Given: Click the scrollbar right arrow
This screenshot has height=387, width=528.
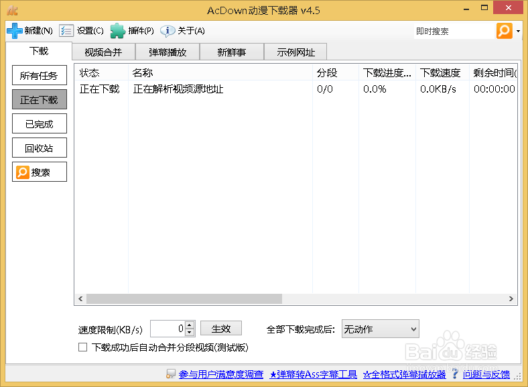Looking at the screenshot, I should click(511, 298).
